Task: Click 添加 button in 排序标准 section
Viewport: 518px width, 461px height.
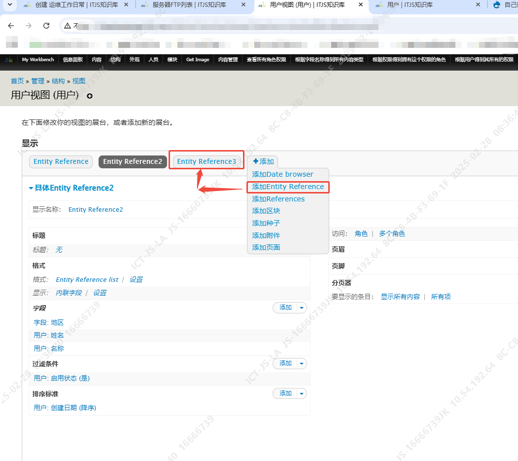Action: pos(285,393)
